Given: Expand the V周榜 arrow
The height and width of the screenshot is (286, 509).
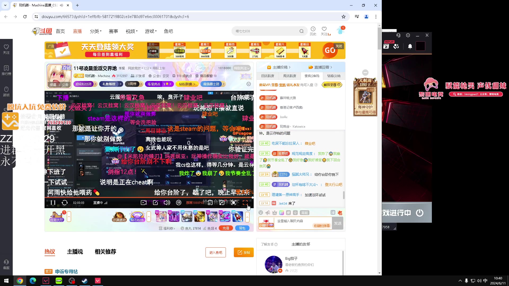Looking at the screenshot, I should [141, 84].
